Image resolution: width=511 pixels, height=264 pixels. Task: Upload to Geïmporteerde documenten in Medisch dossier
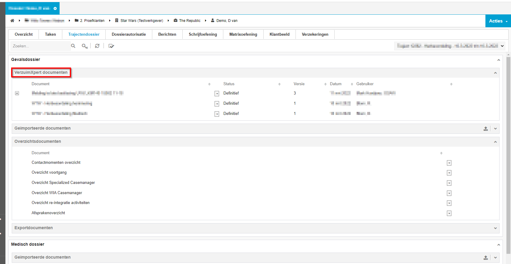[x=485, y=258]
